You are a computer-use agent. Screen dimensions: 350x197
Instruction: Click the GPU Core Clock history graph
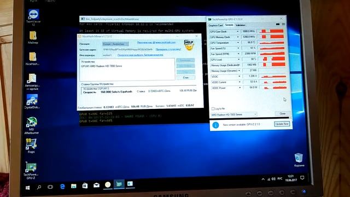[271, 31]
